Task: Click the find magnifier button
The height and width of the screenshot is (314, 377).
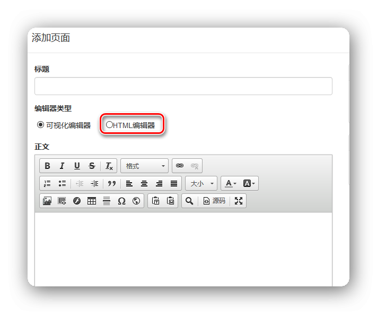Action: 189,201
